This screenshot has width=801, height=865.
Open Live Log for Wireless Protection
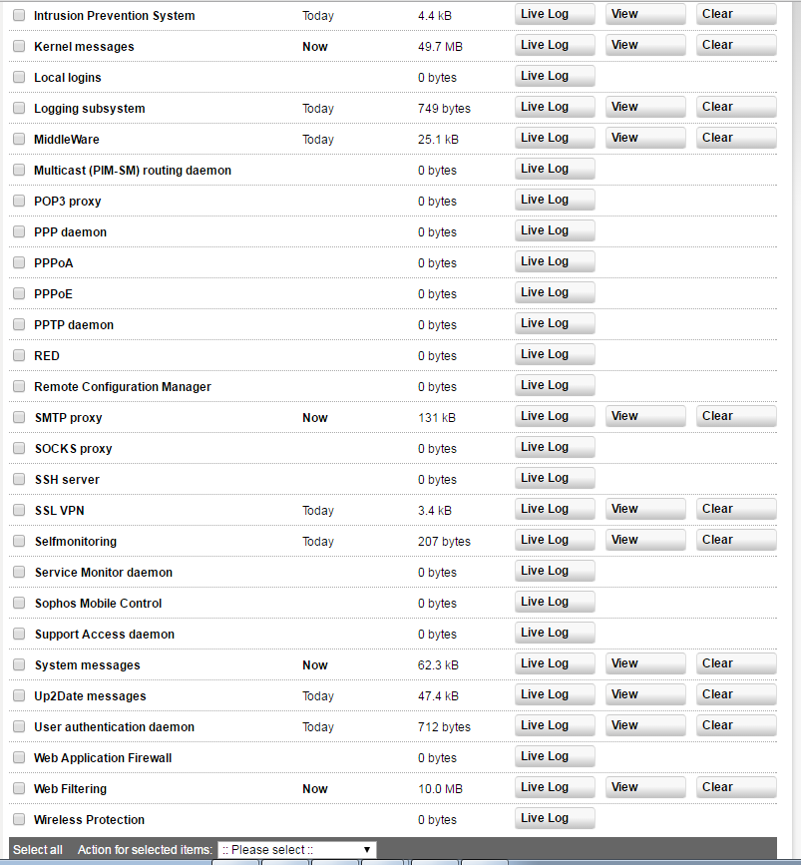555,818
